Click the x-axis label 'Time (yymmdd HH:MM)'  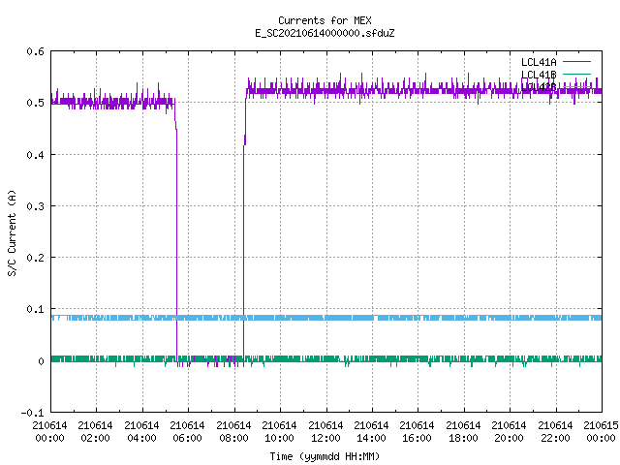tap(325, 456)
